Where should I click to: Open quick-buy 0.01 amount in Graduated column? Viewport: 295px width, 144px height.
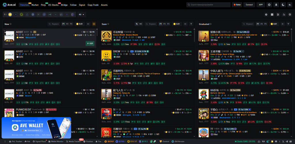coord(274,24)
